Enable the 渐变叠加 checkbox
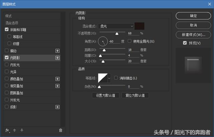 (x=7, y=86)
